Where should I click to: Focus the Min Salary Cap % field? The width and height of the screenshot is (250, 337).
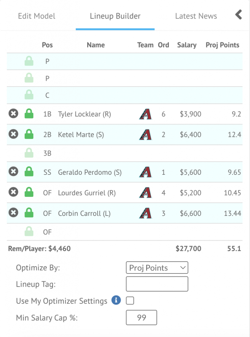click(141, 318)
